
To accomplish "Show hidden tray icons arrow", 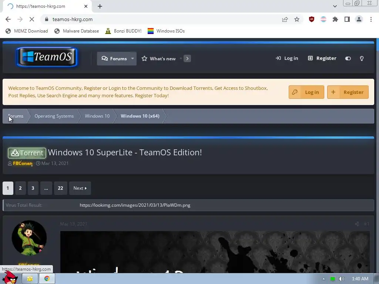I will [x=323, y=279].
